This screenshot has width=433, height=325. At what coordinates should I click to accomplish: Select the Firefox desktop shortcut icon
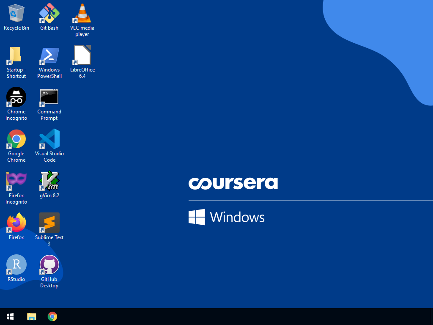pyautogui.click(x=16, y=223)
